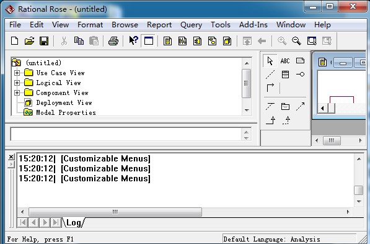Go to previous diagram with back arrow

coord(262,41)
